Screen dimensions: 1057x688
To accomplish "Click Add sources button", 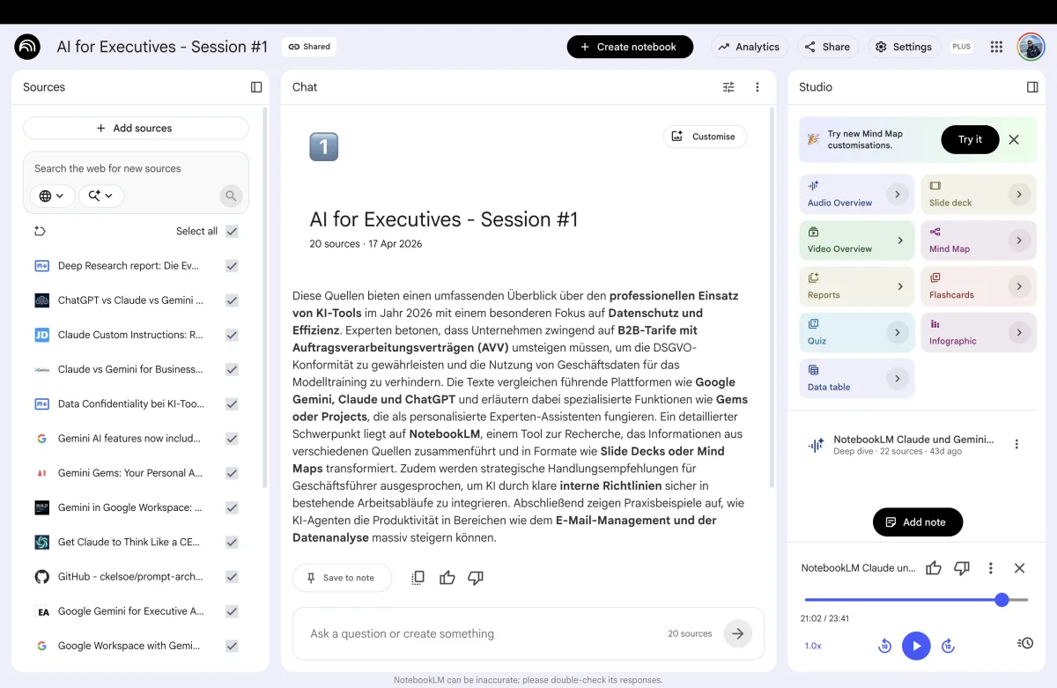I will point(136,128).
